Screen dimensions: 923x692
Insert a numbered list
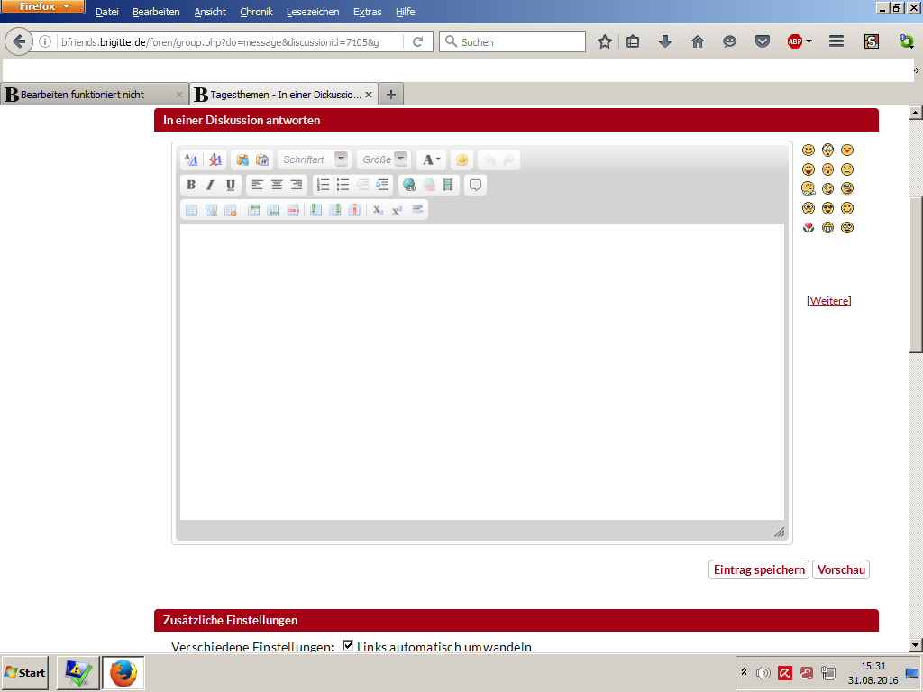324,185
